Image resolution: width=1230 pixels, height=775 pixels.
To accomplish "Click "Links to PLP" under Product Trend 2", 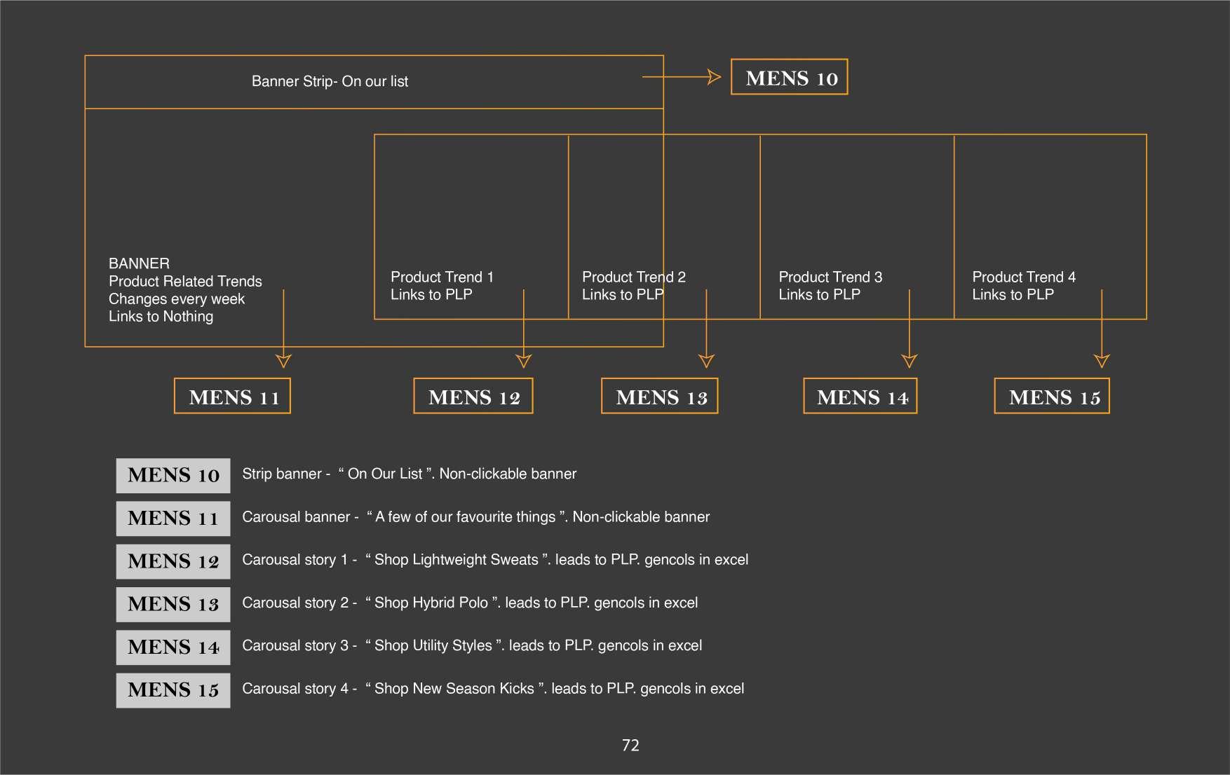I will tap(623, 294).
